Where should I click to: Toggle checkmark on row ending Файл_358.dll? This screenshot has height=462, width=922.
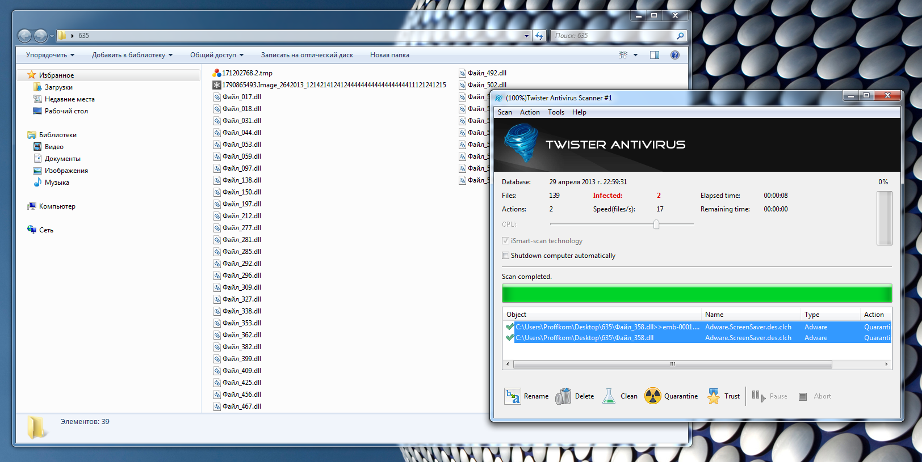509,338
